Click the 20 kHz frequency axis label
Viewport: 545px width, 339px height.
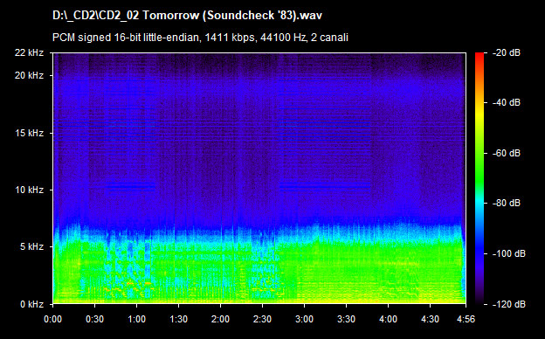[x=29, y=75]
